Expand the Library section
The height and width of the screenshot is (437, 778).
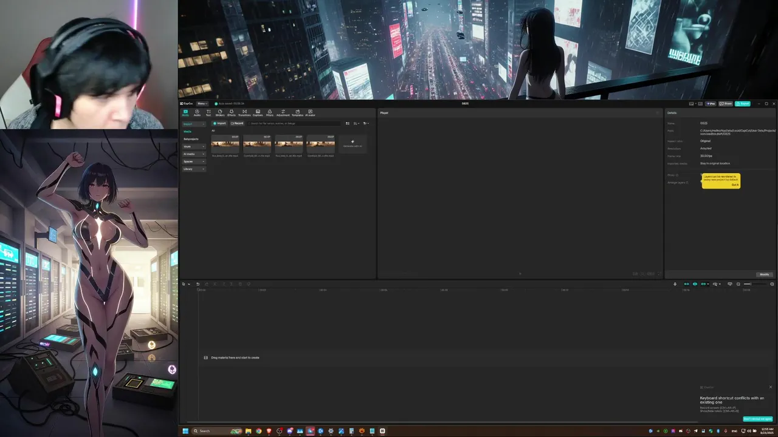click(x=194, y=169)
